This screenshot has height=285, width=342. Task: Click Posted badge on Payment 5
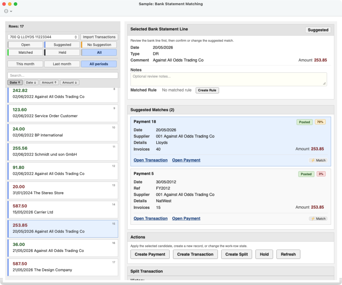[x=306, y=174]
